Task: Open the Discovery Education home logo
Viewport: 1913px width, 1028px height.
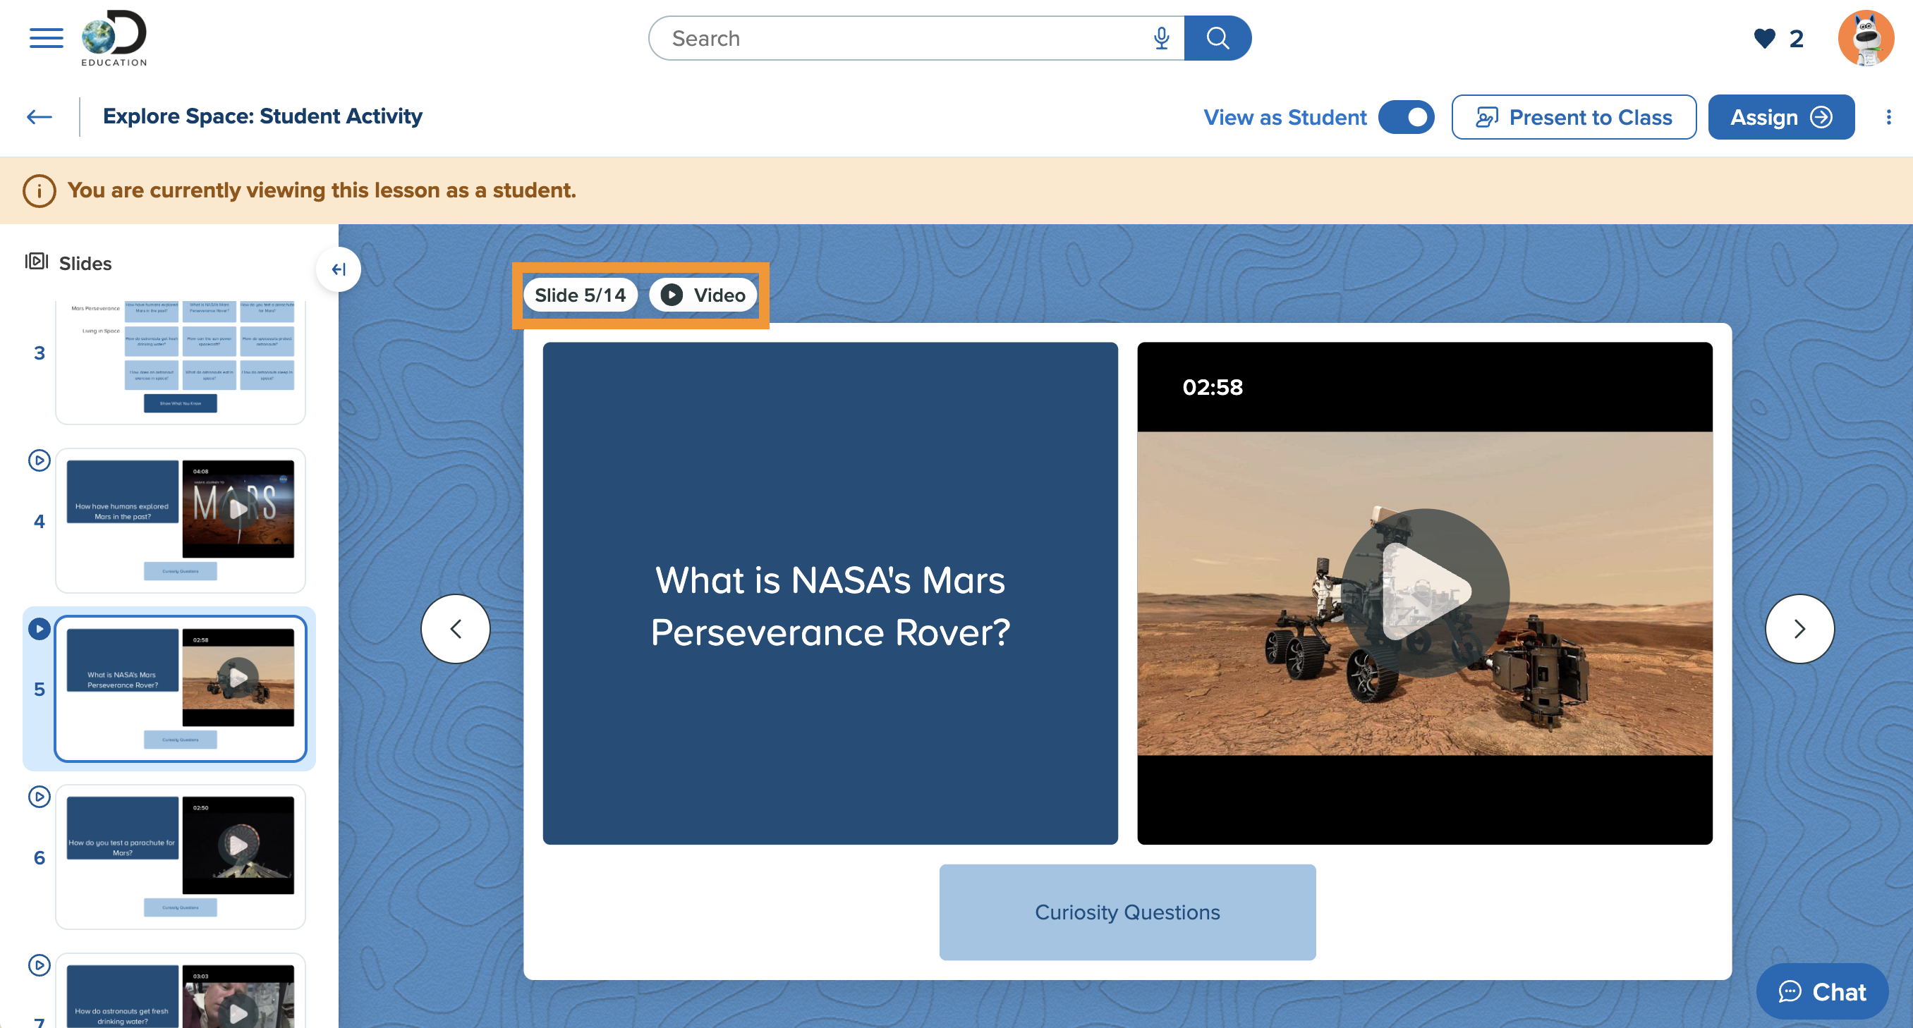Action: [x=114, y=38]
